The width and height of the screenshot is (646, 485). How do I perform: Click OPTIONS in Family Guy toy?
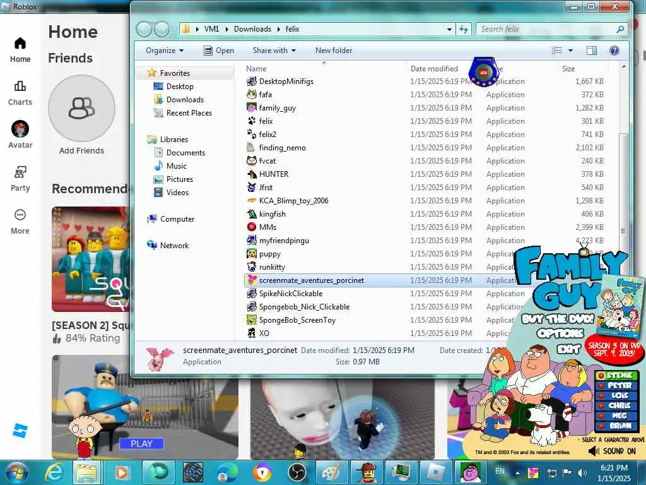(x=560, y=333)
